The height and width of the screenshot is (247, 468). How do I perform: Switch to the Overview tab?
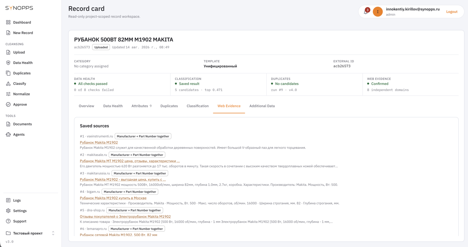86,106
